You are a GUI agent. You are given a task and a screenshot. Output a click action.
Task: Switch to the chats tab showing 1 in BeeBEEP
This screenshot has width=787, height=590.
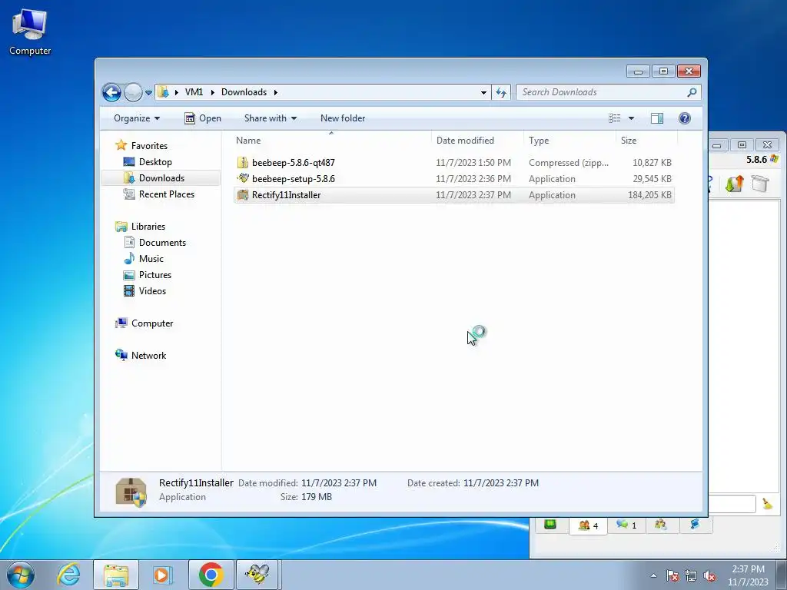[x=627, y=525]
